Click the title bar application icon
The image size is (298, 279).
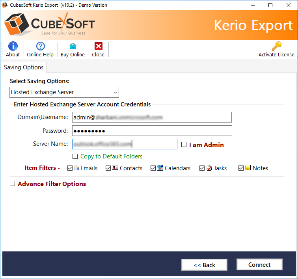(x=5, y=5)
